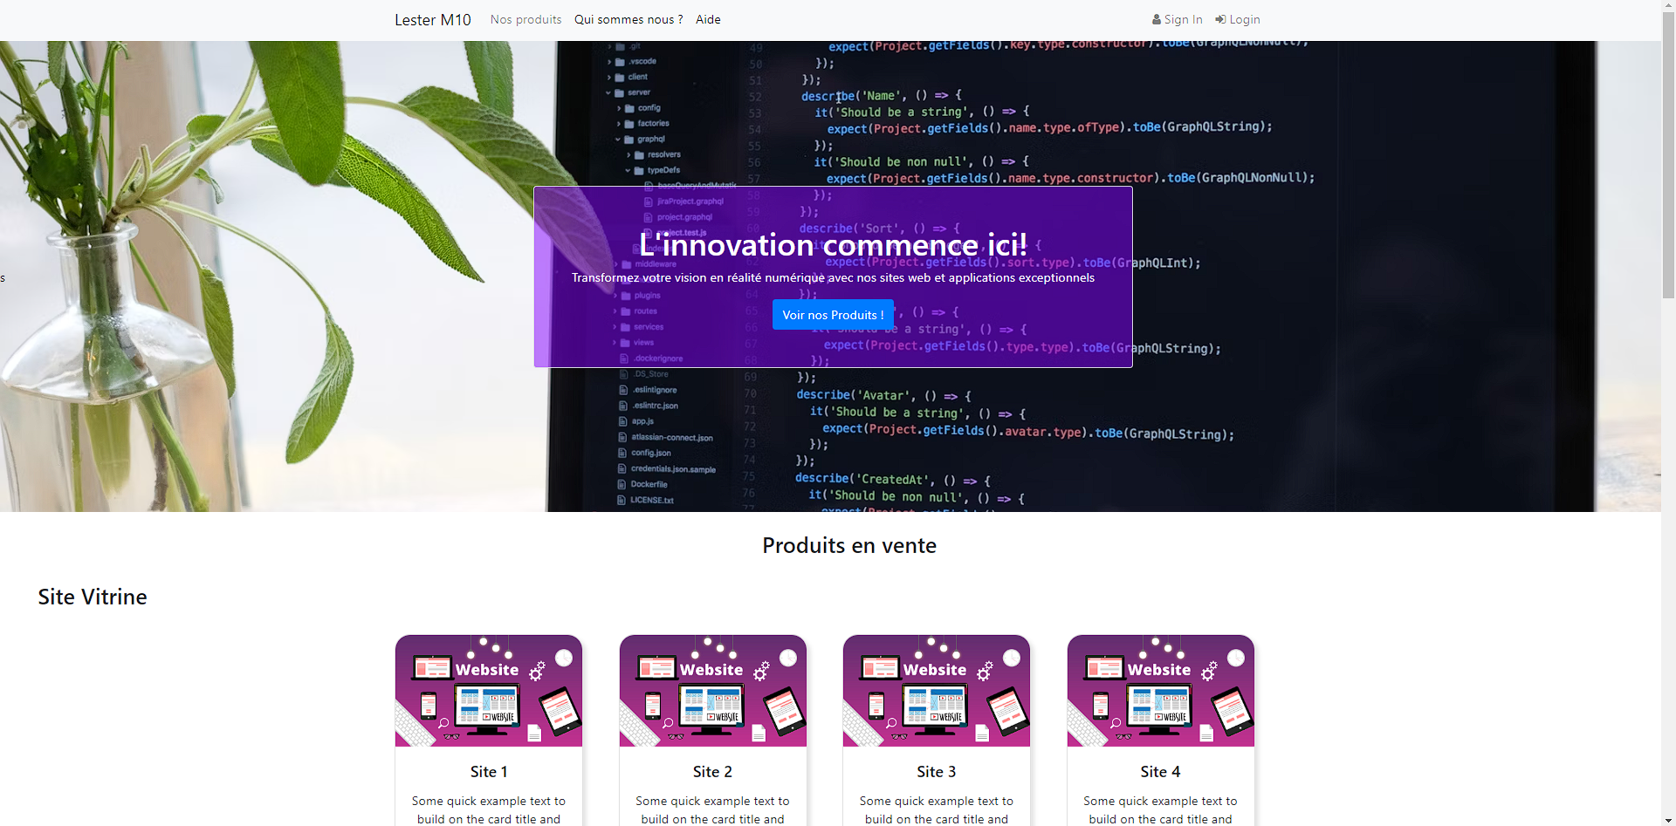Click the Login link
Screen dimensions: 1676x826
point(1244,20)
